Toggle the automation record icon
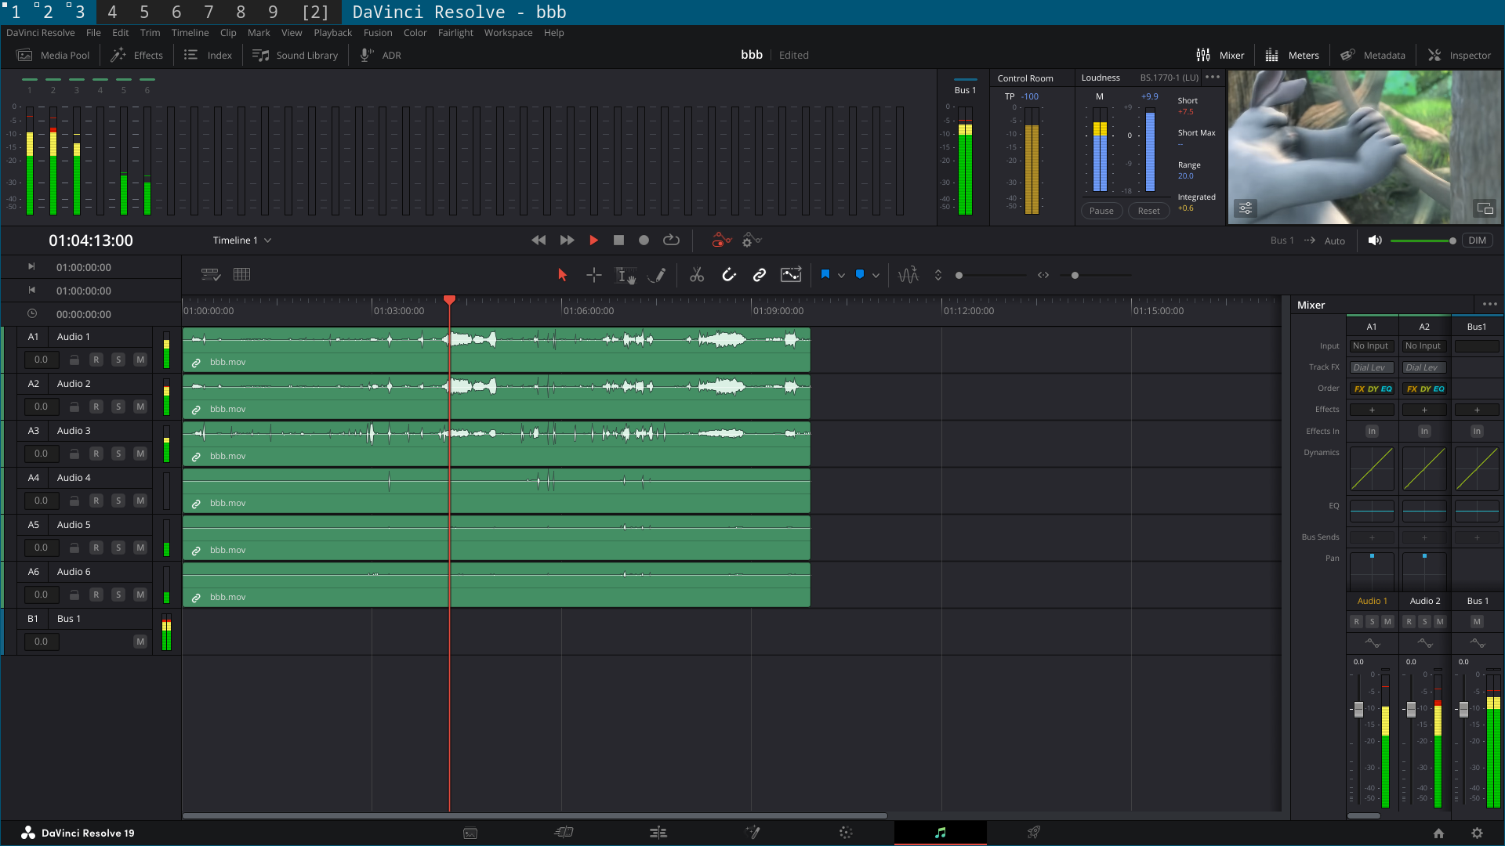Image resolution: width=1505 pixels, height=846 pixels. click(x=721, y=240)
